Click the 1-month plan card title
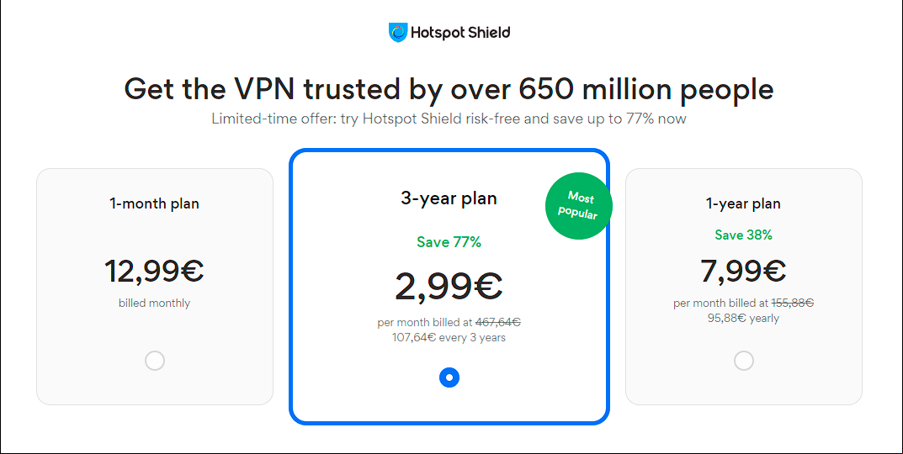Screen dimensions: 903x454 [154, 203]
